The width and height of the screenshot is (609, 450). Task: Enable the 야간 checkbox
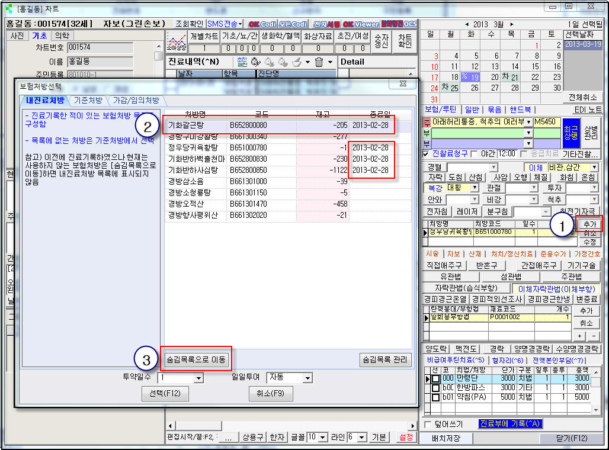[475, 154]
